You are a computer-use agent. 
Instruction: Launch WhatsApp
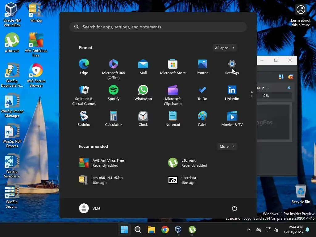[x=143, y=93]
